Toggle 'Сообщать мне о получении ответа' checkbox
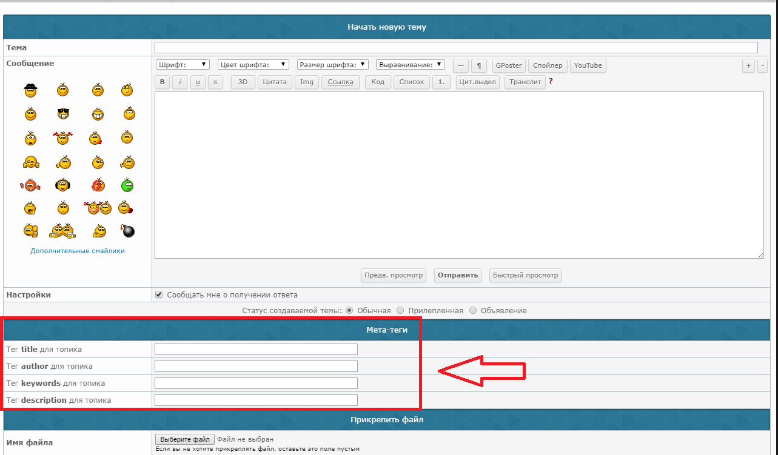 [159, 295]
